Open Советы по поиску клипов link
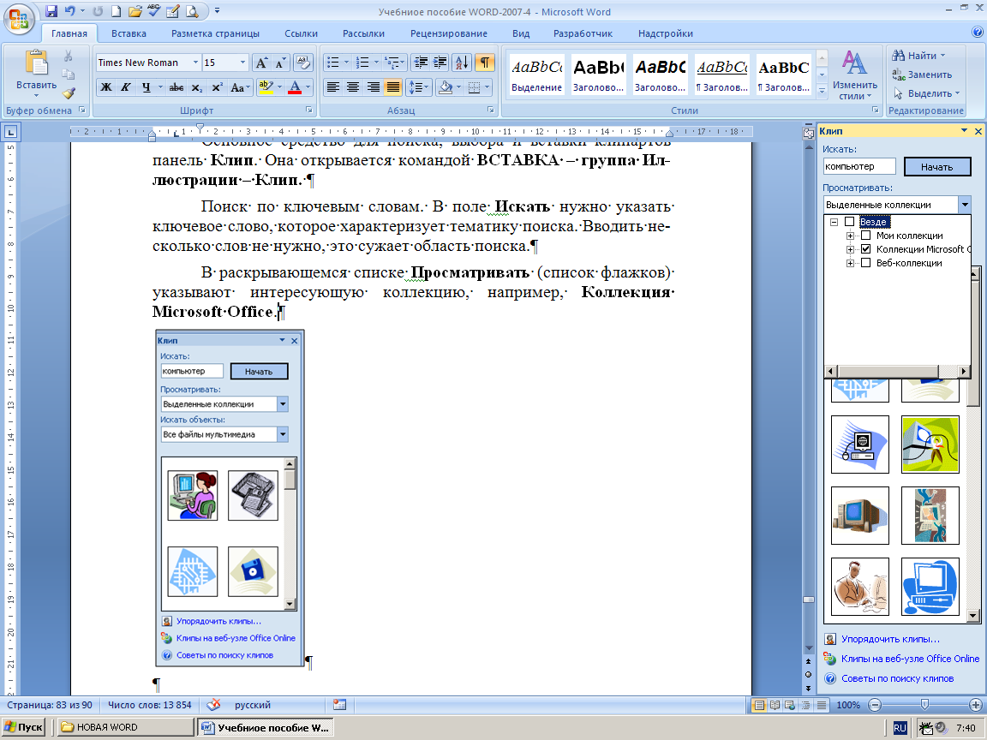987x740 pixels. click(897, 678)
